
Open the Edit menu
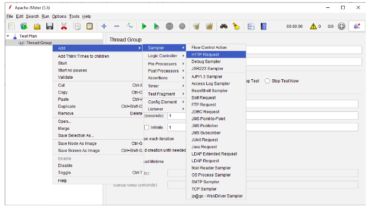click(19, 16)
